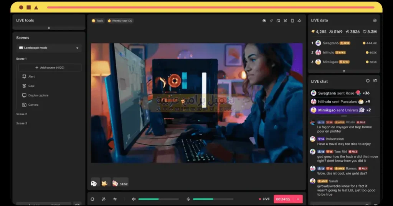This screenshot has width=393, height=206.
Task: Click the red 00:34:55 live timer button
Action: (284, 199)
